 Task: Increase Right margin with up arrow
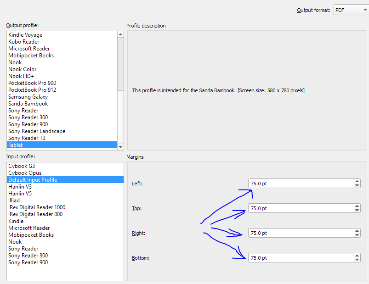pyautogui.click(x=357, y=231)
